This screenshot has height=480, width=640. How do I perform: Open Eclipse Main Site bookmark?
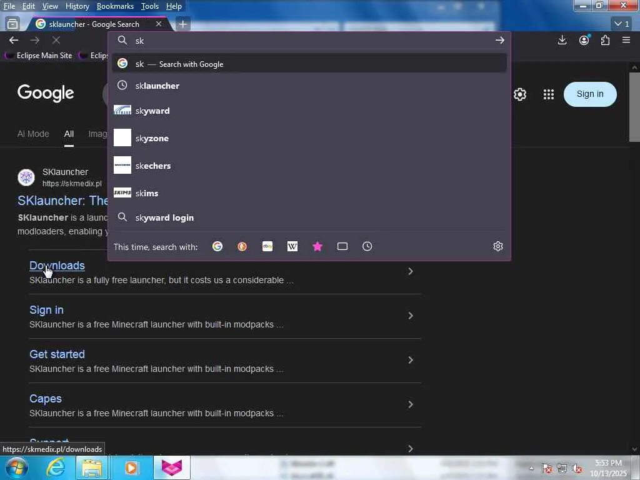(39, 56)
